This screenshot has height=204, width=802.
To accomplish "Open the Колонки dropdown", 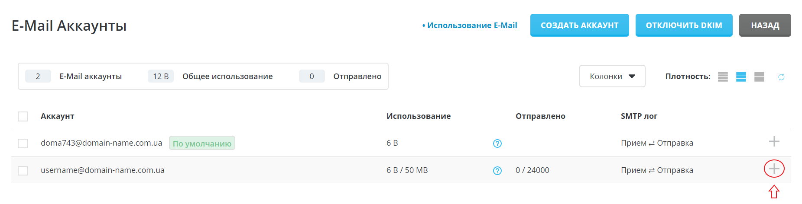I will click(612, 76).
